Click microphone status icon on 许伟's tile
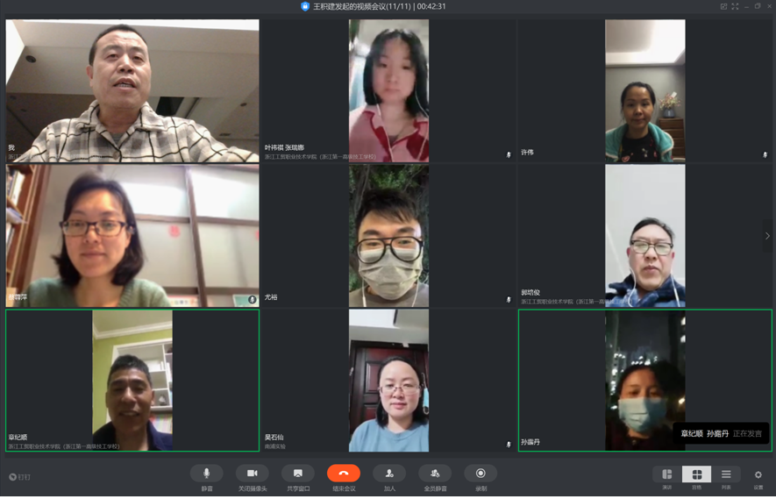This screenshot has width=776, height=499. click(765, 154)
